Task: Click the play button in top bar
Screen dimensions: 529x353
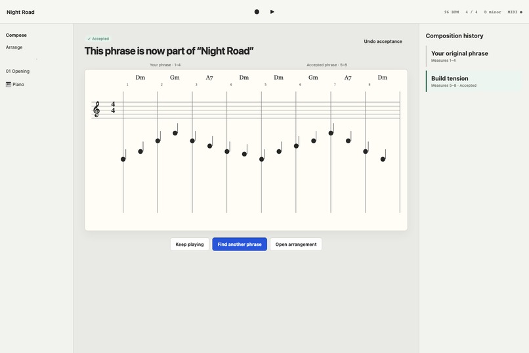Action: point(272,12)
